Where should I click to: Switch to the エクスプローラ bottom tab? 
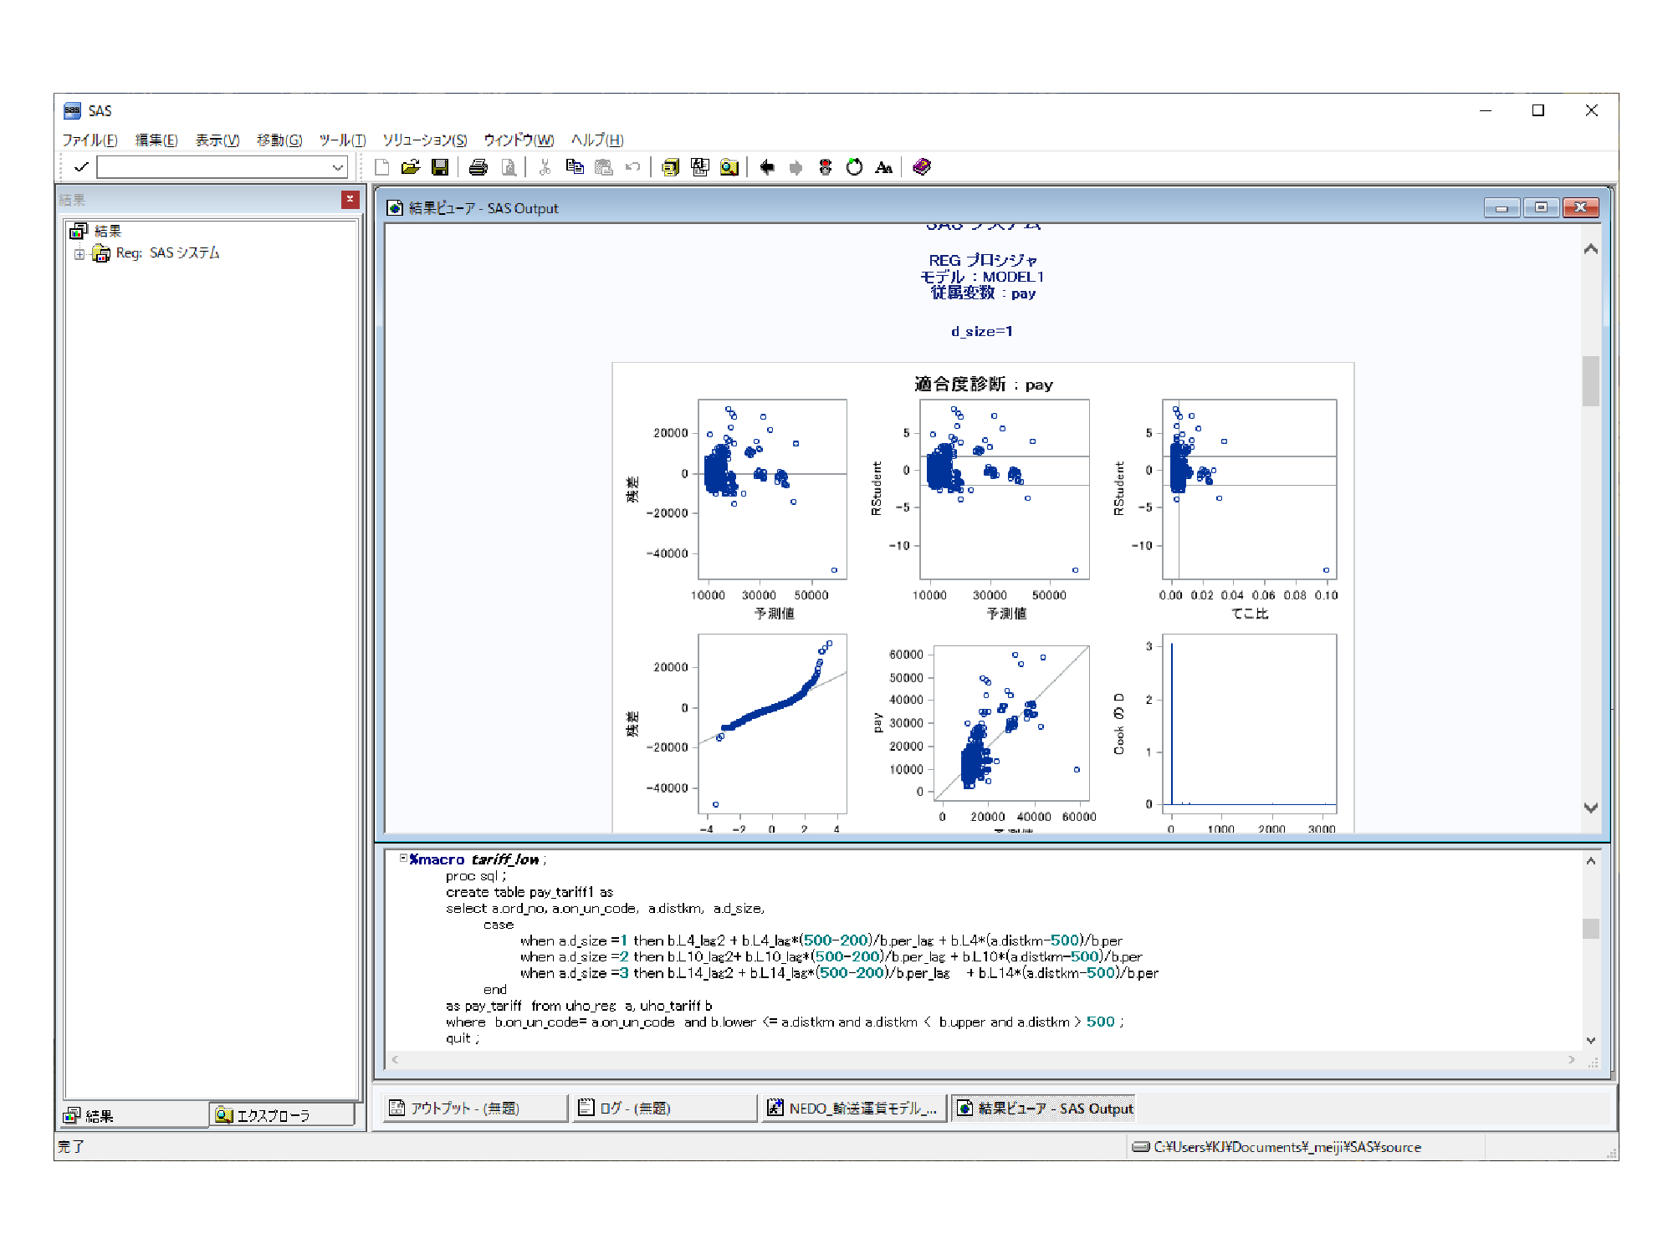tap(282, 1115)
